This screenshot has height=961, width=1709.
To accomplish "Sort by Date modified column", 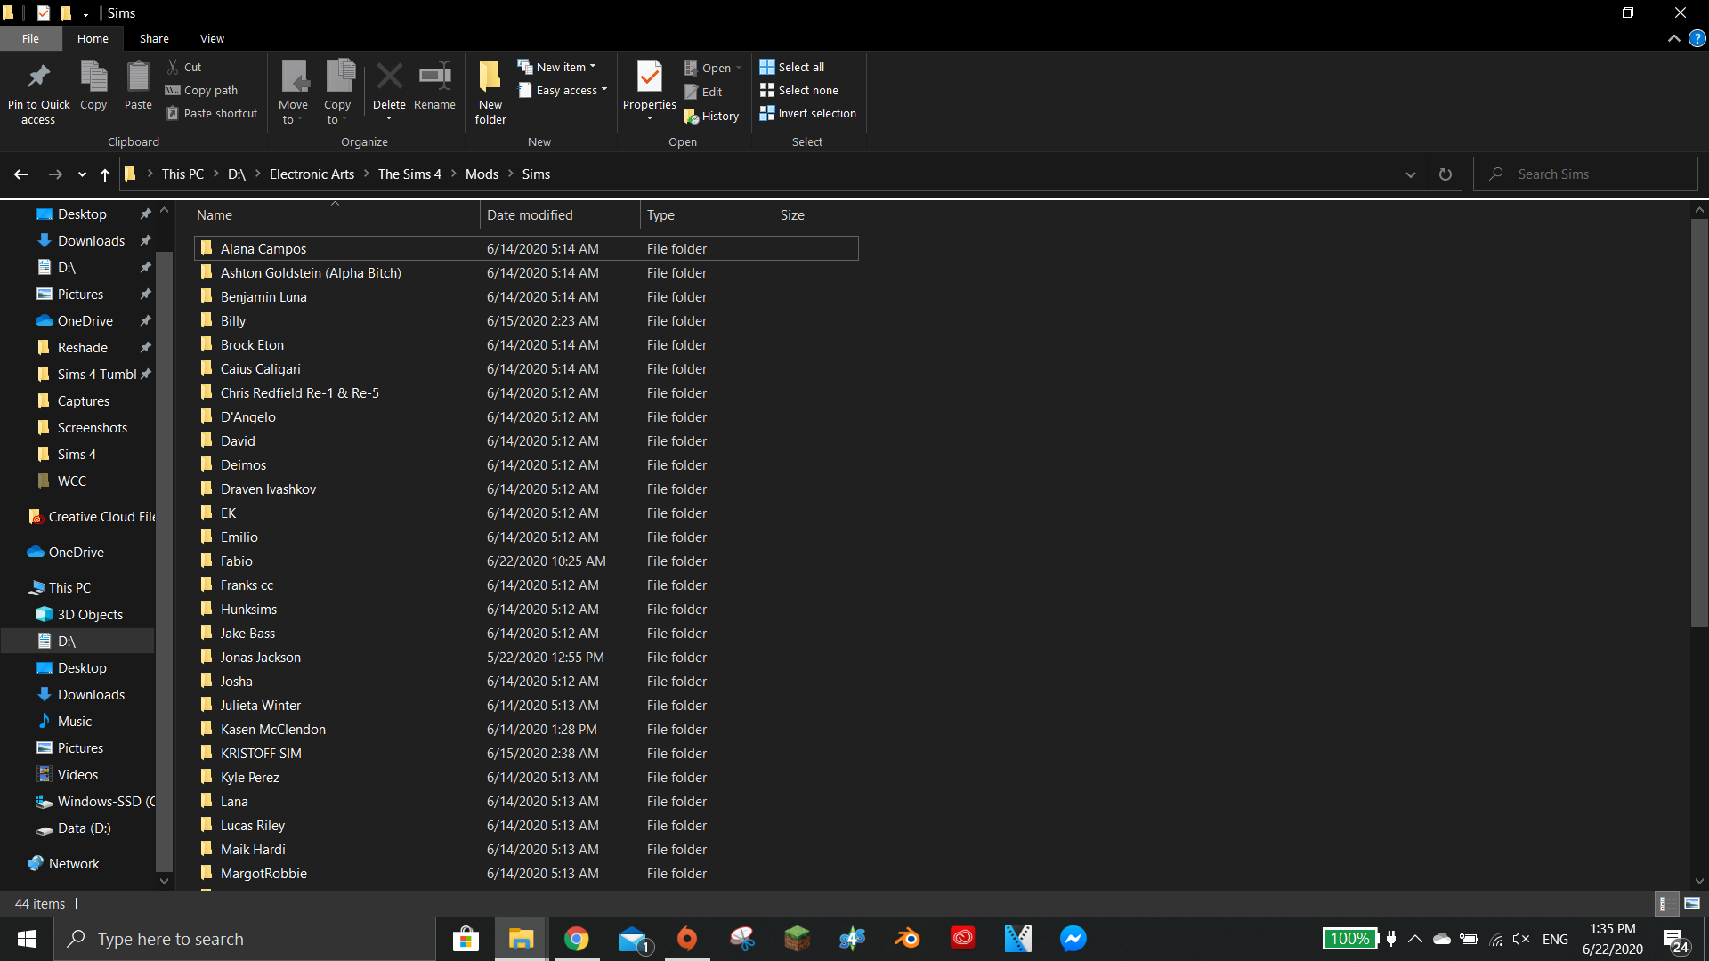I will (x=560, y=215).
